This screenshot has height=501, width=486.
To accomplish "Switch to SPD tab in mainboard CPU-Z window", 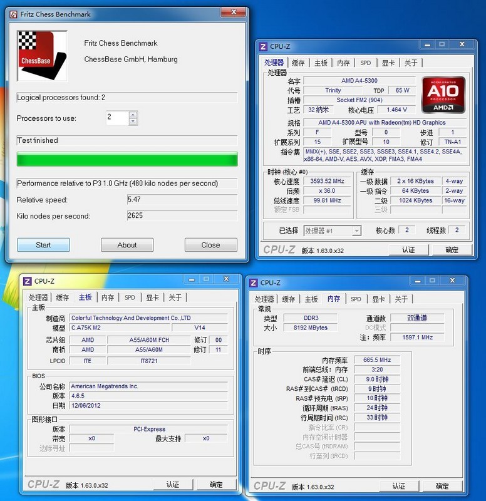I will coord(130,298).
